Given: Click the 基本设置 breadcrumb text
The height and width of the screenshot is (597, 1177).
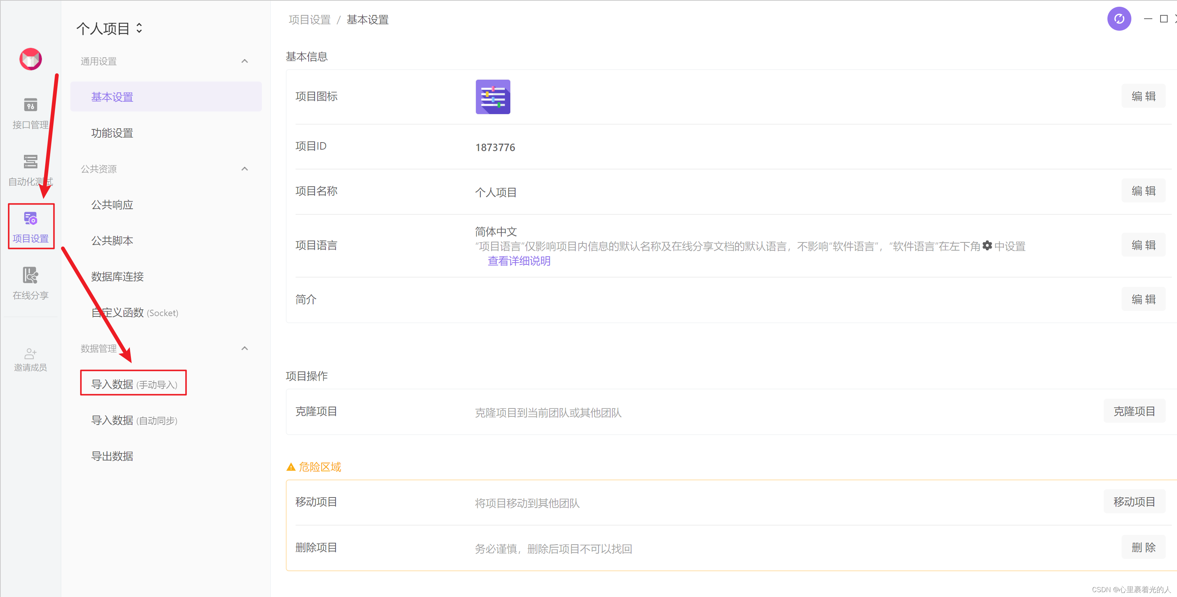Looking at the screenshot, I should pyautogui.click(x=367, y=20).
